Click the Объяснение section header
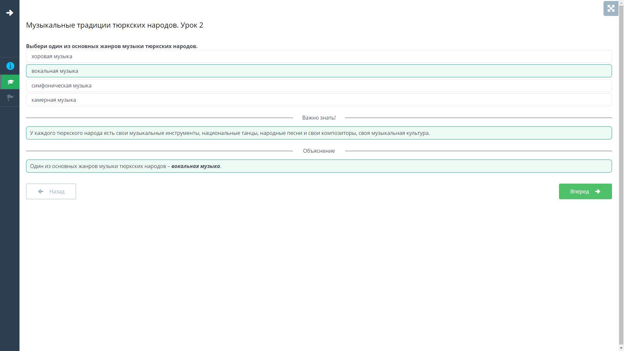Screen dimensions: 624x351 (x=318, y=151)
